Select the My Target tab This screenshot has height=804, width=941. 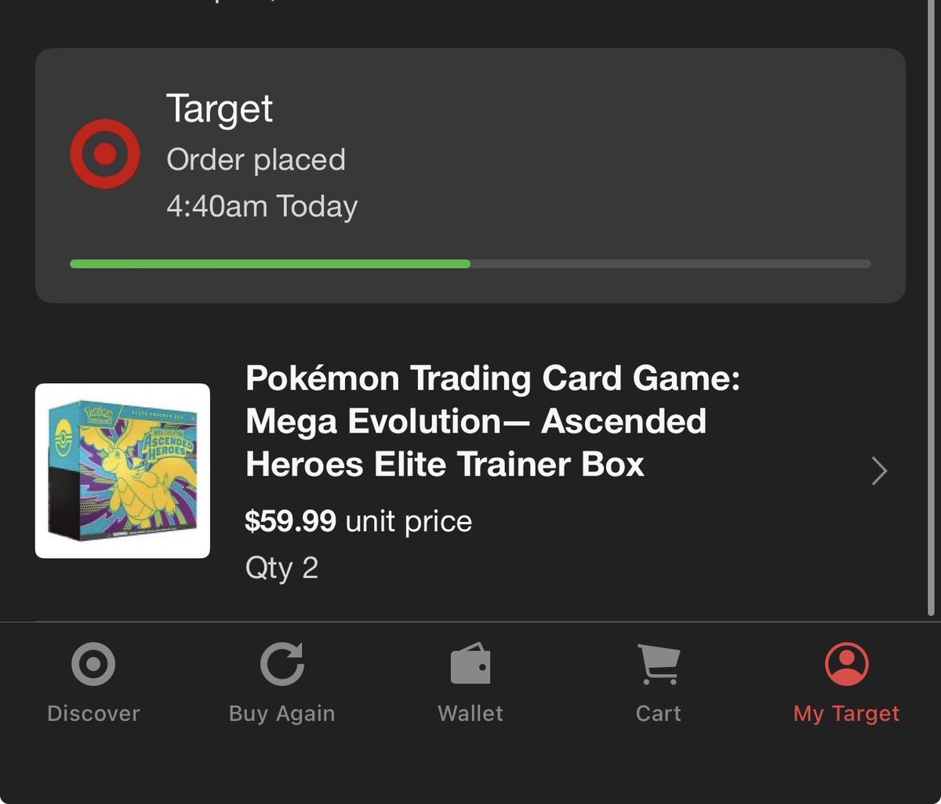coord(847,683)
